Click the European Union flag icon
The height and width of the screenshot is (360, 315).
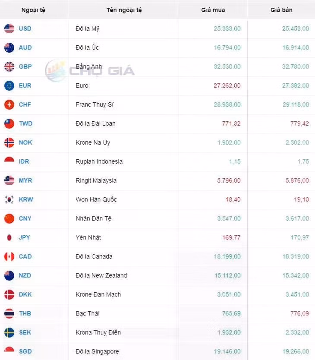point(9,85)
